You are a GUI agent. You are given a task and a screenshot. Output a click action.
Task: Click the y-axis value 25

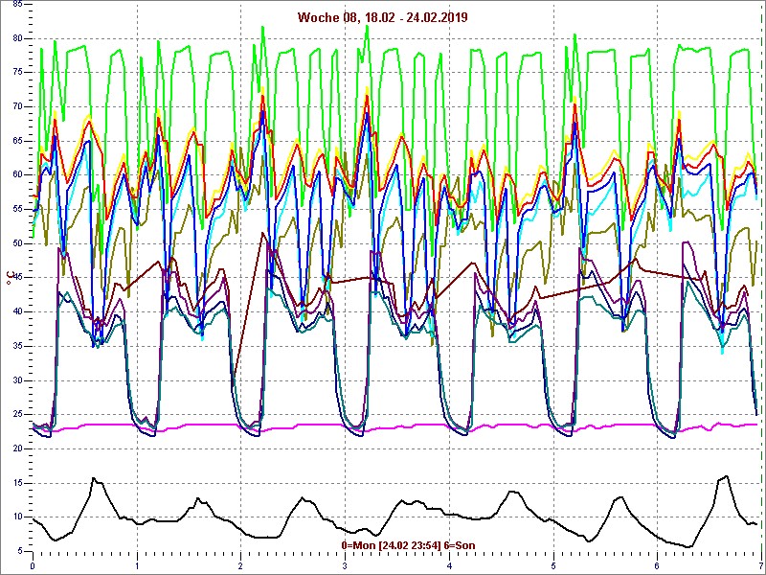(x=16, y=415)
